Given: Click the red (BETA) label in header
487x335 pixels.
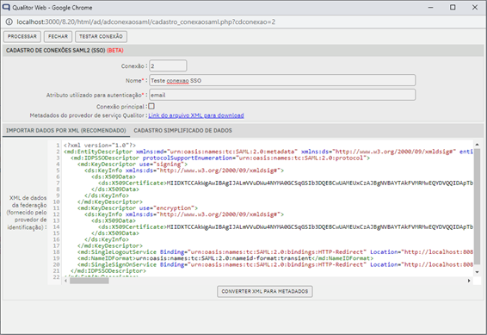Looking at the screenshot, I should click(x=115, y=50).
